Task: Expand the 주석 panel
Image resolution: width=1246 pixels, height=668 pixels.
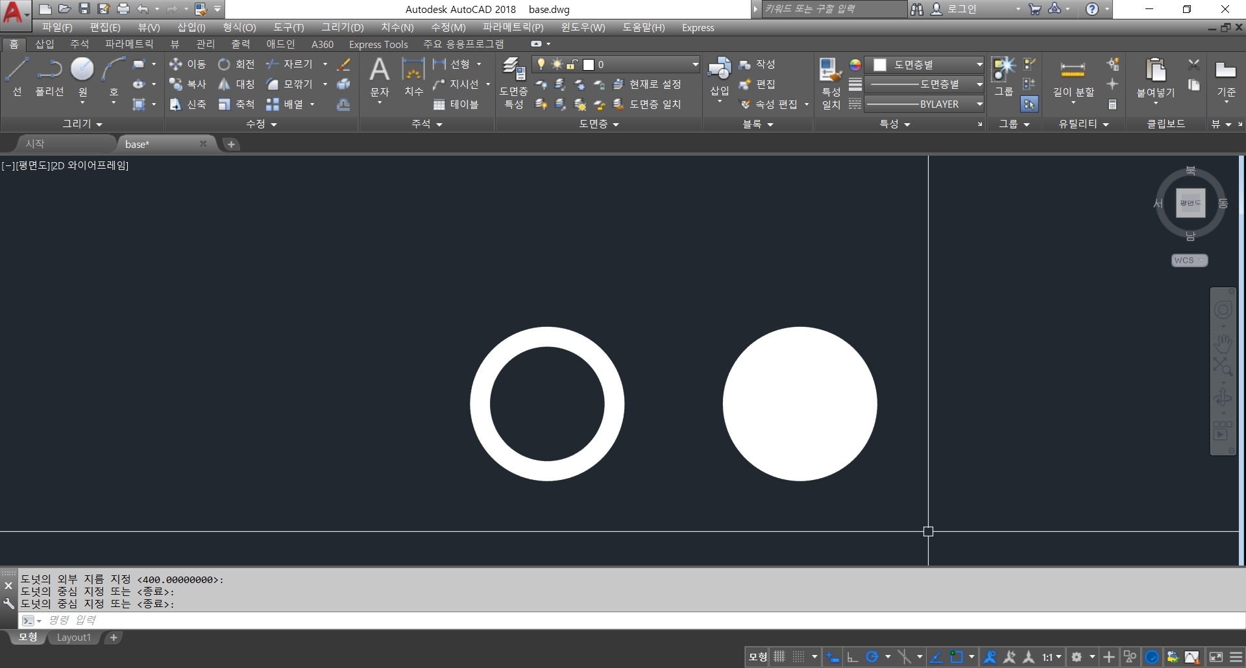Action: (x=427, y=123)
